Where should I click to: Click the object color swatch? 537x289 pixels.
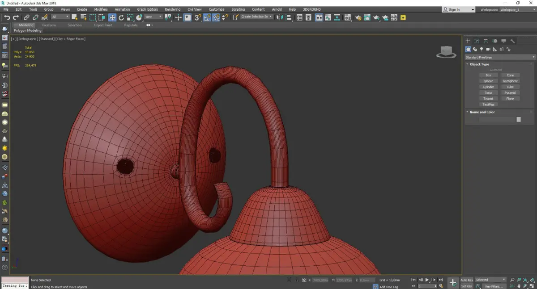tap(519, 119)
